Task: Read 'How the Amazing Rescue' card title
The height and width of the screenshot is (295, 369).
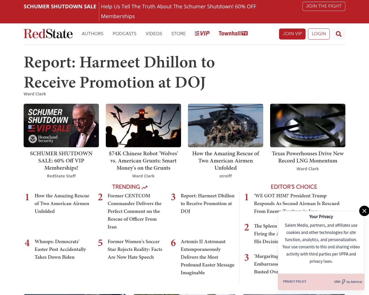Action: [x=225, y=161]
